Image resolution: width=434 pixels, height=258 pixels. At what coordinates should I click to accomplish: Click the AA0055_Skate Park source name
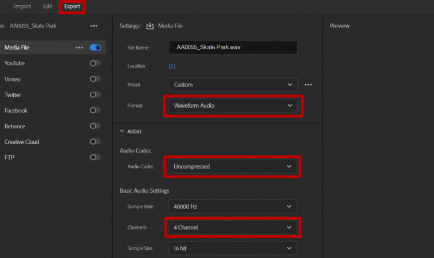33,26
